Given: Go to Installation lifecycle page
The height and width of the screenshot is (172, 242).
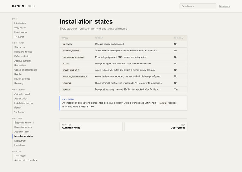Looking at the screenshot, I should [24, 103].
